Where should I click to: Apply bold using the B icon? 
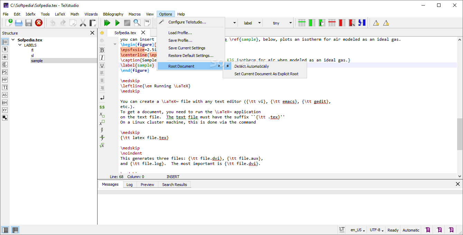coord(102,50)
